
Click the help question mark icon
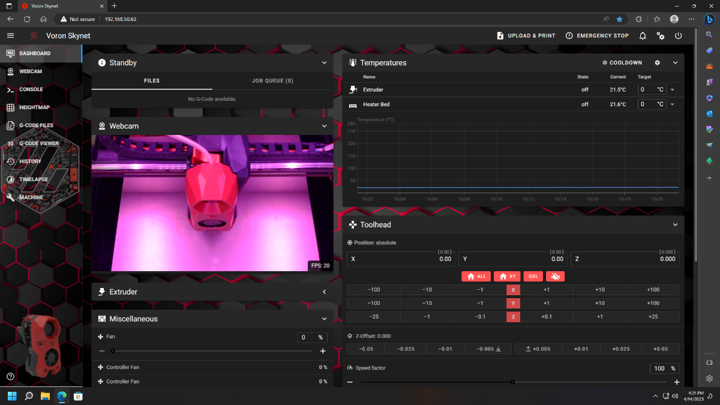(11, 376)
